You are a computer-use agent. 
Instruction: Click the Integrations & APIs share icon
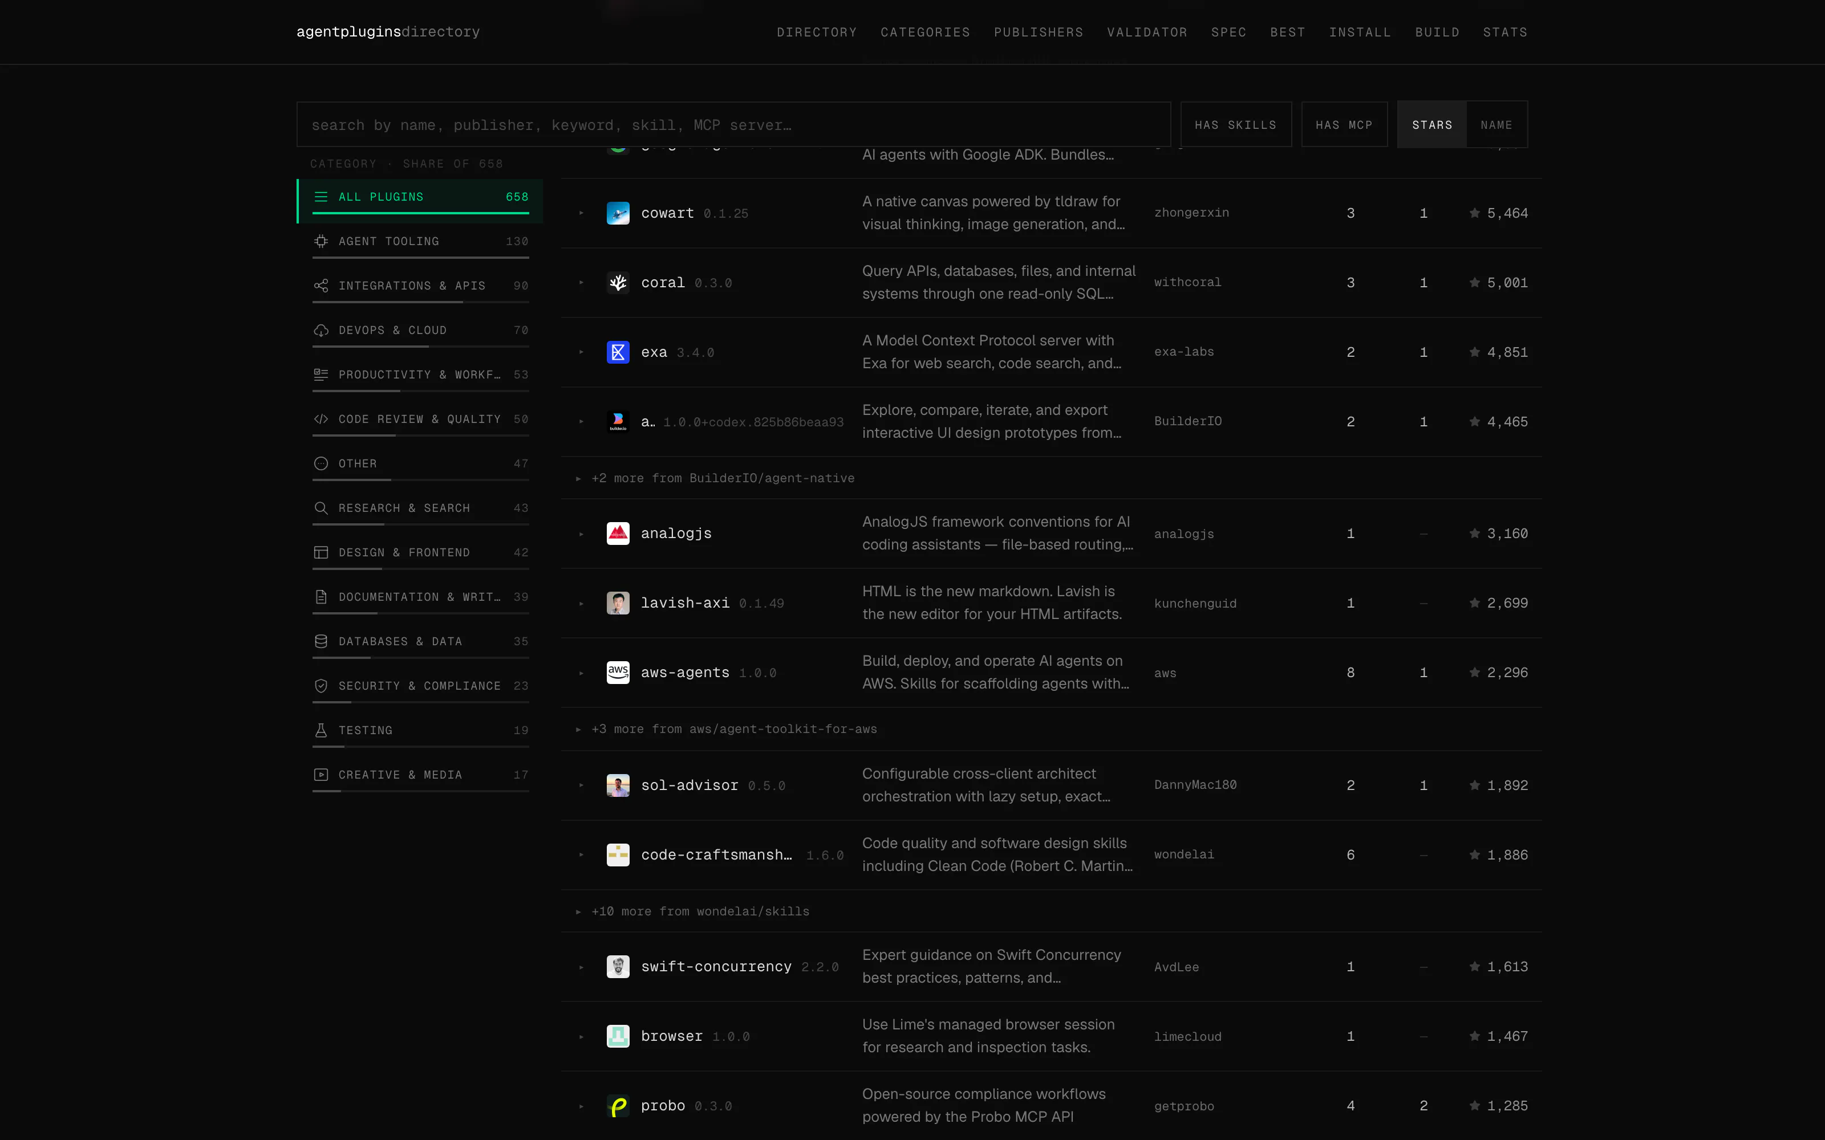(x=321, y=286)
